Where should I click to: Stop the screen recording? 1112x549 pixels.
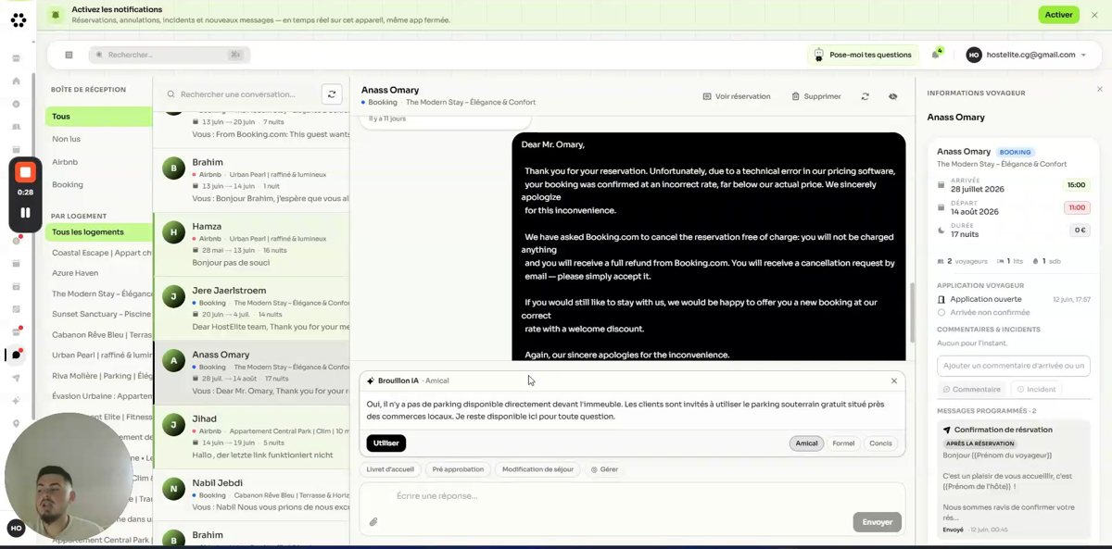pos(25,172)
